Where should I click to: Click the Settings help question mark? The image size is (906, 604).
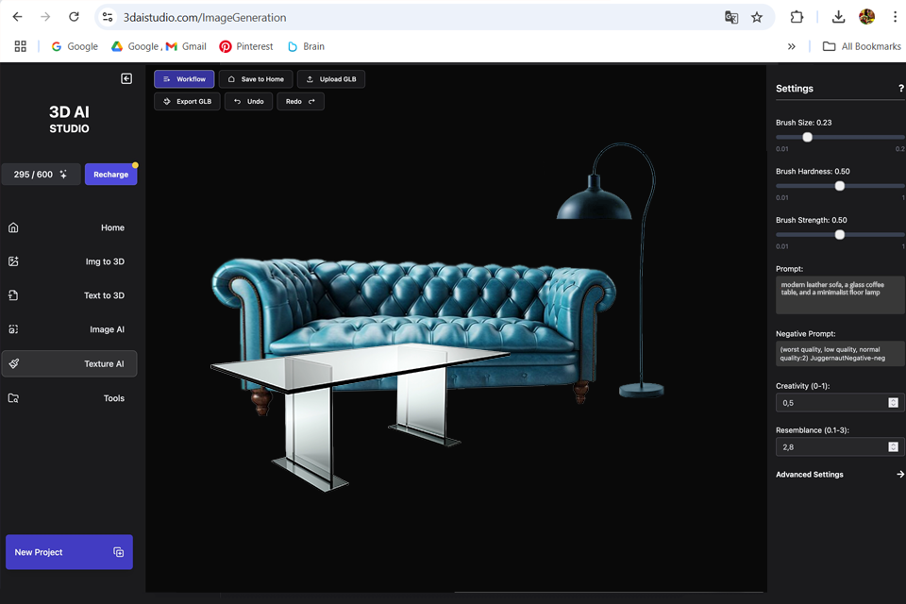900,89
